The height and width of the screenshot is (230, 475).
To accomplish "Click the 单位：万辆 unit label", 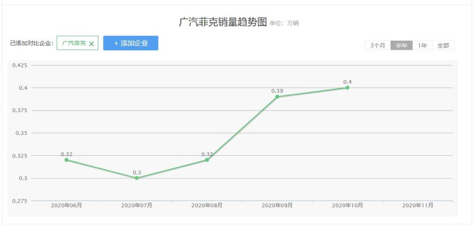I will coord(284,23).
